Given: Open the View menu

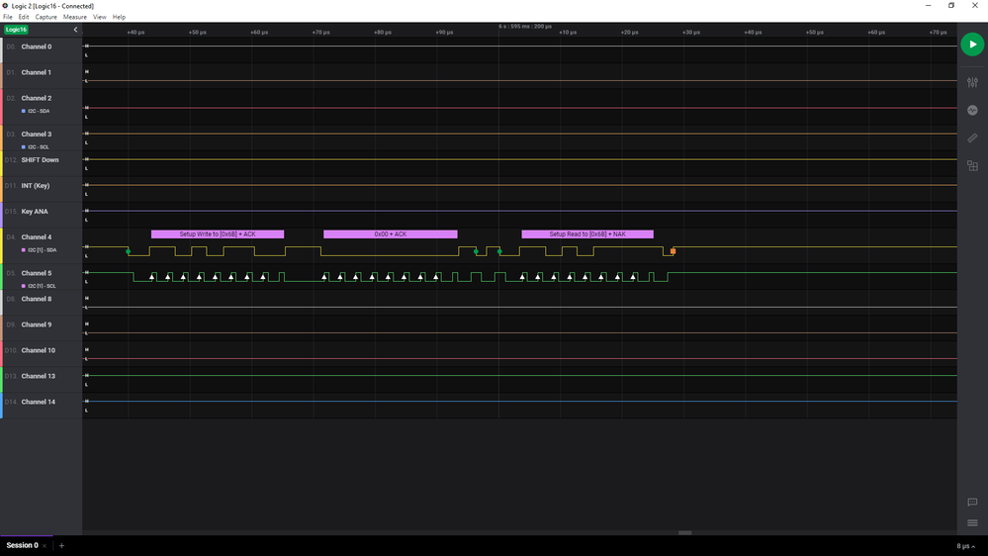Looking at the screenshot, I should pos(100,17).
